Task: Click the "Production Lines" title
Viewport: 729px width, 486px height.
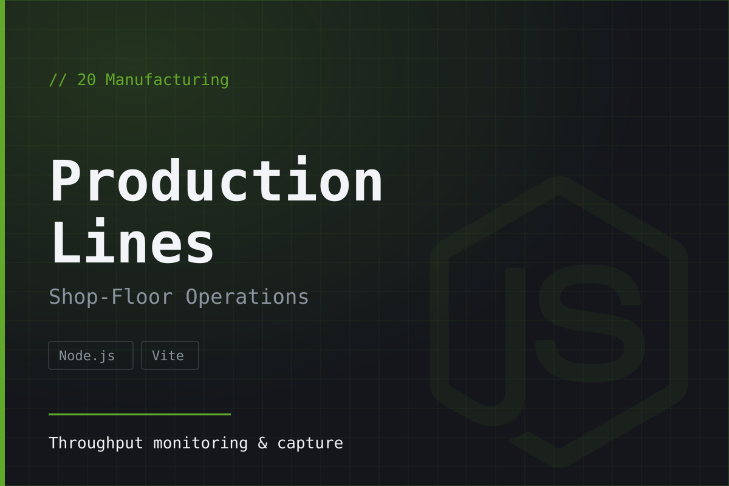Action: [x=216, y=211]
